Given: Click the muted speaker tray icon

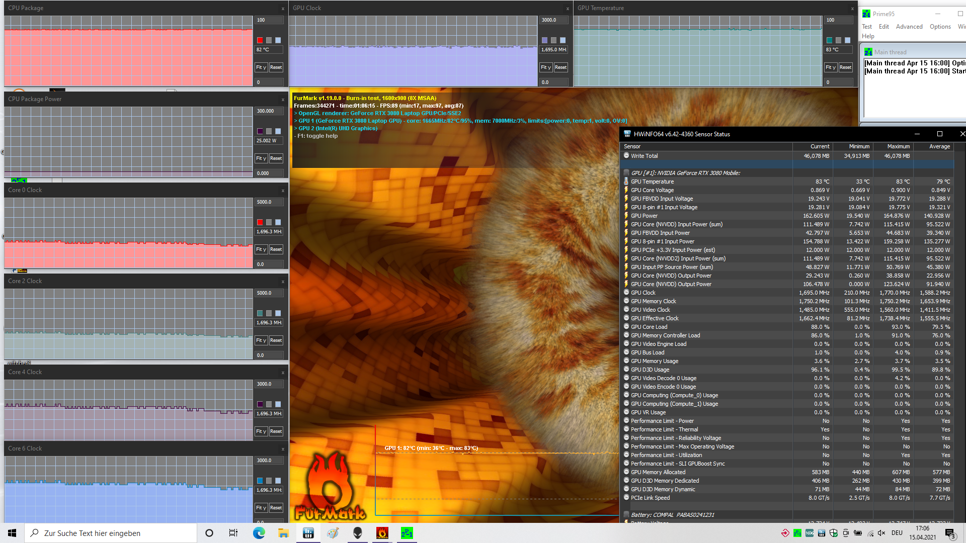Looking at the screenshot, I should (x=881, y=533).
